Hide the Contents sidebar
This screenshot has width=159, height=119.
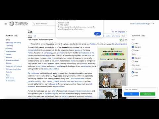point(16,36)
